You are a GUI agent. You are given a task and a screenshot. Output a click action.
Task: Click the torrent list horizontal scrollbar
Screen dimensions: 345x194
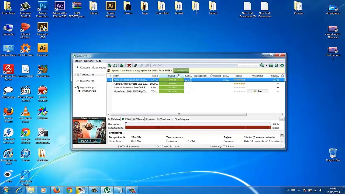178,114
